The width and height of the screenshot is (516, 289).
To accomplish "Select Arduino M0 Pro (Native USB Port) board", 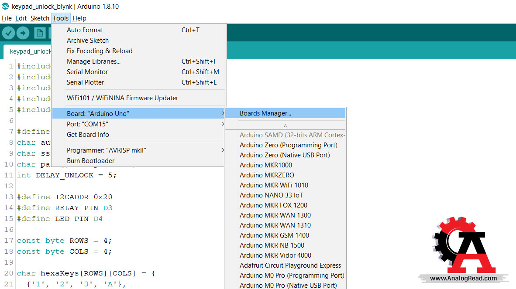I will coord(286,286).
